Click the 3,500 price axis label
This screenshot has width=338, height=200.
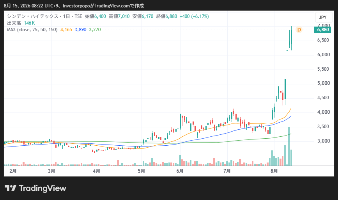tap(323, 127)
